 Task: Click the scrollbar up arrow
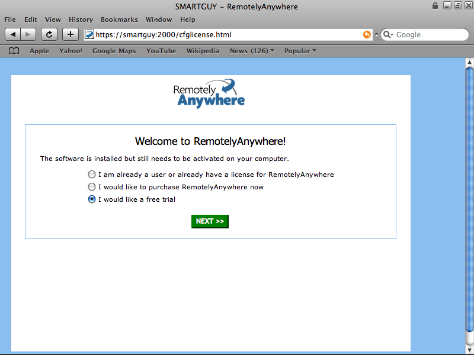point(469,62)
